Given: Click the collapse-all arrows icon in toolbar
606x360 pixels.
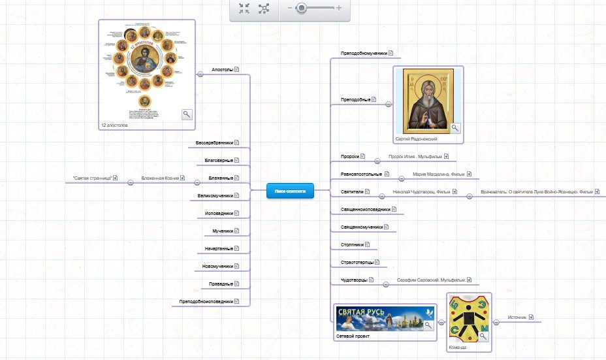Looking at the screenshot, I should coord(244,8).
